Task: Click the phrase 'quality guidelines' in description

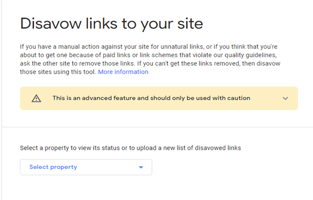Action: pyautogui.click(x=250, y=55)
